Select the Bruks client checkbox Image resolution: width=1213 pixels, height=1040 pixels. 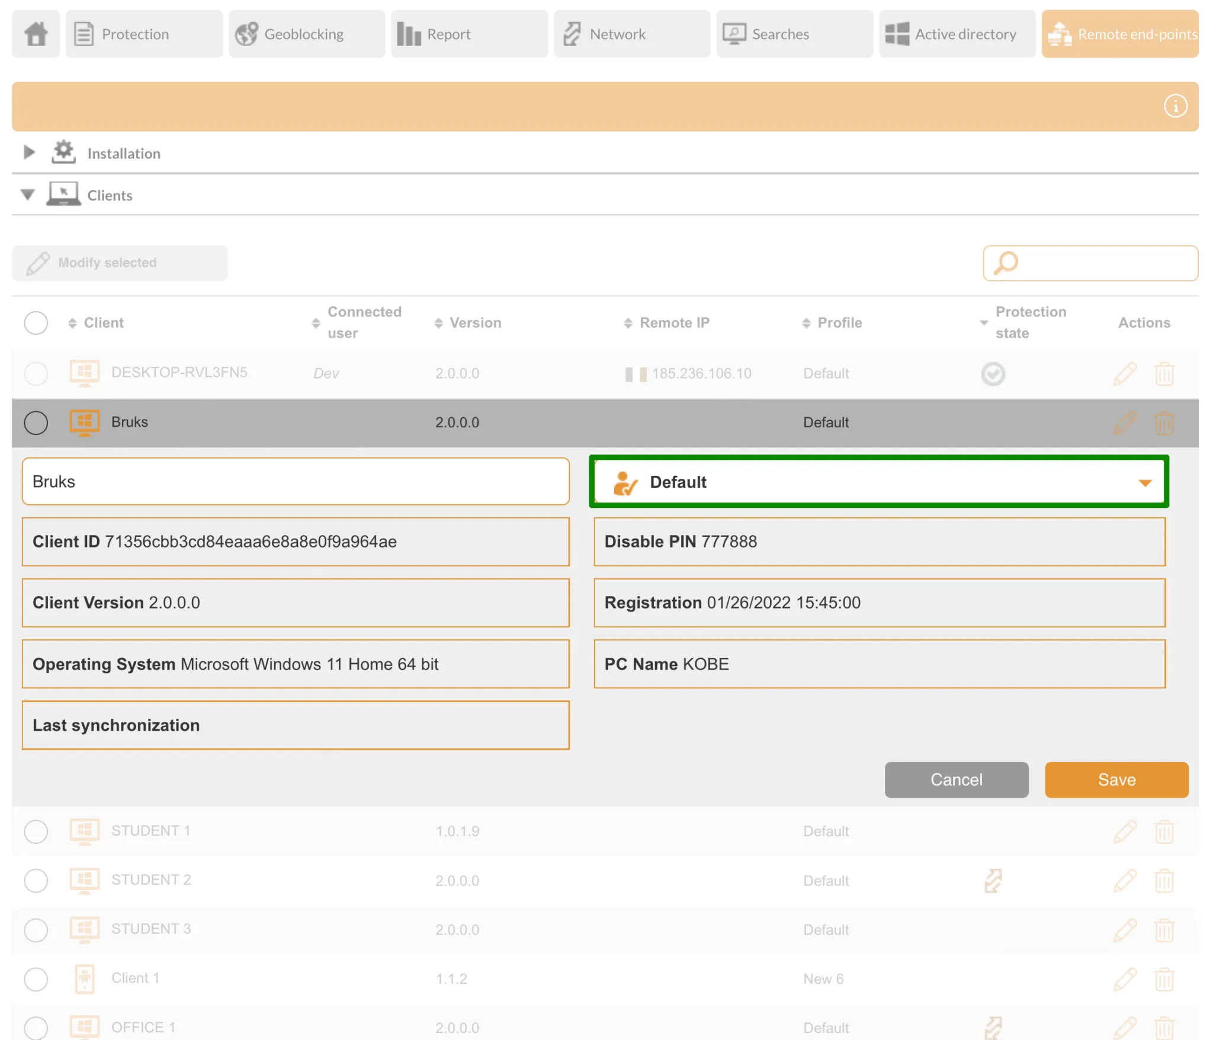[36, 423]
